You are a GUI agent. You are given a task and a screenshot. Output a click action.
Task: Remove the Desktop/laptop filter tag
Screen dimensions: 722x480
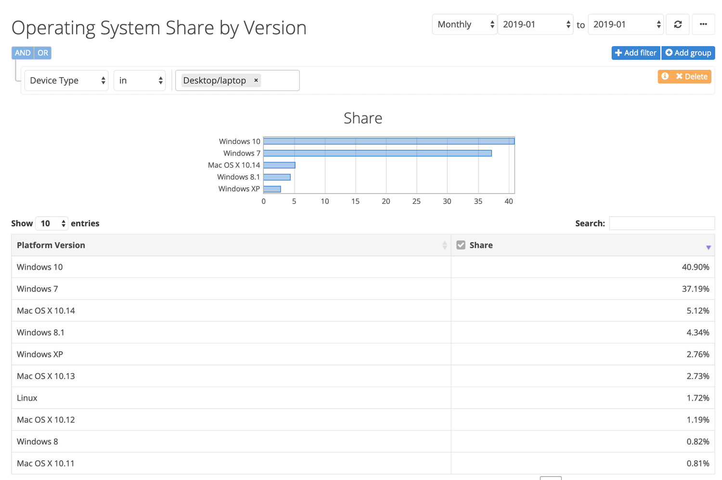pyautogui.click(x=256, y=80)
